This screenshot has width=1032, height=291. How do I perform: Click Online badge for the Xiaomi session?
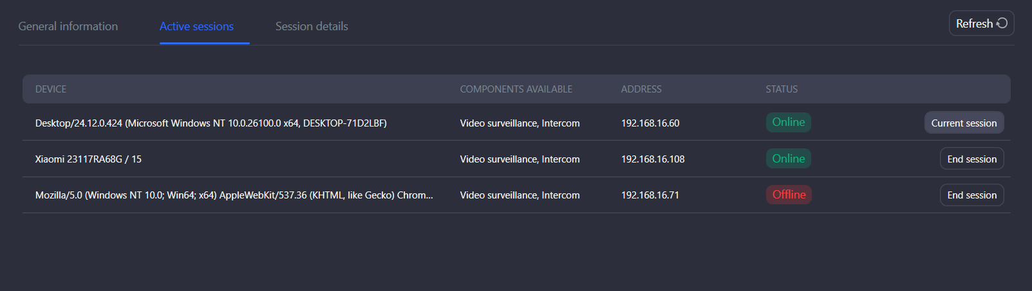tap(788, 159)
